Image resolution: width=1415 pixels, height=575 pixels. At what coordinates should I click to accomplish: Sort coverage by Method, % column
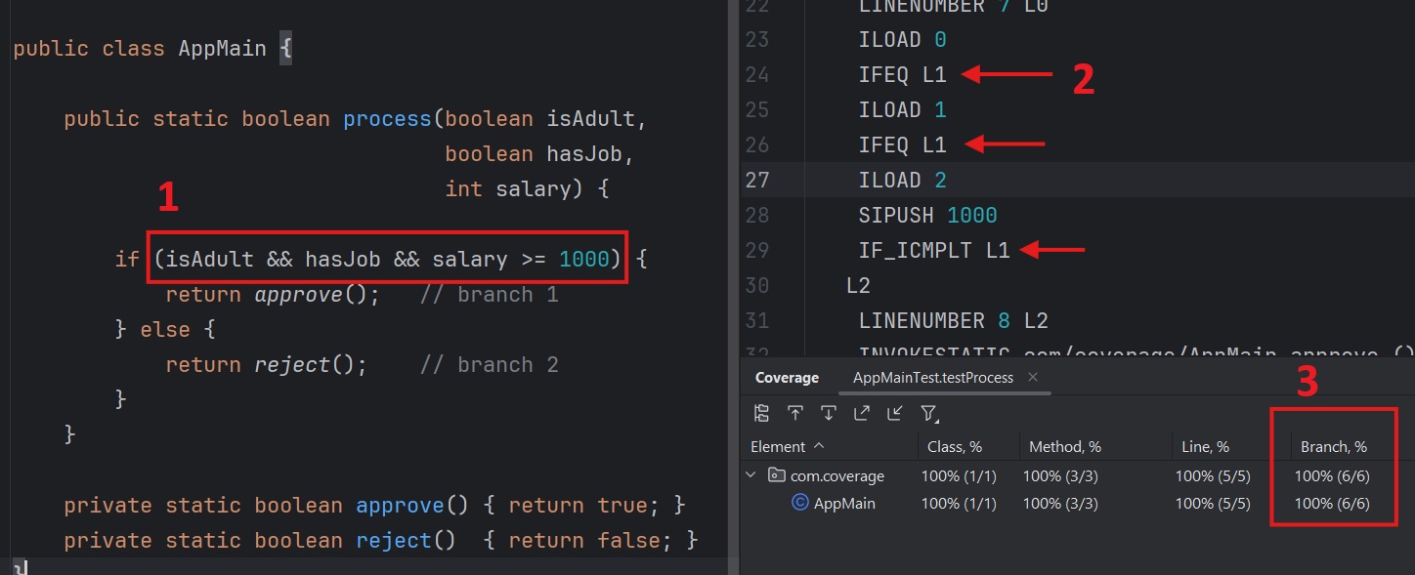[1063, 447]
